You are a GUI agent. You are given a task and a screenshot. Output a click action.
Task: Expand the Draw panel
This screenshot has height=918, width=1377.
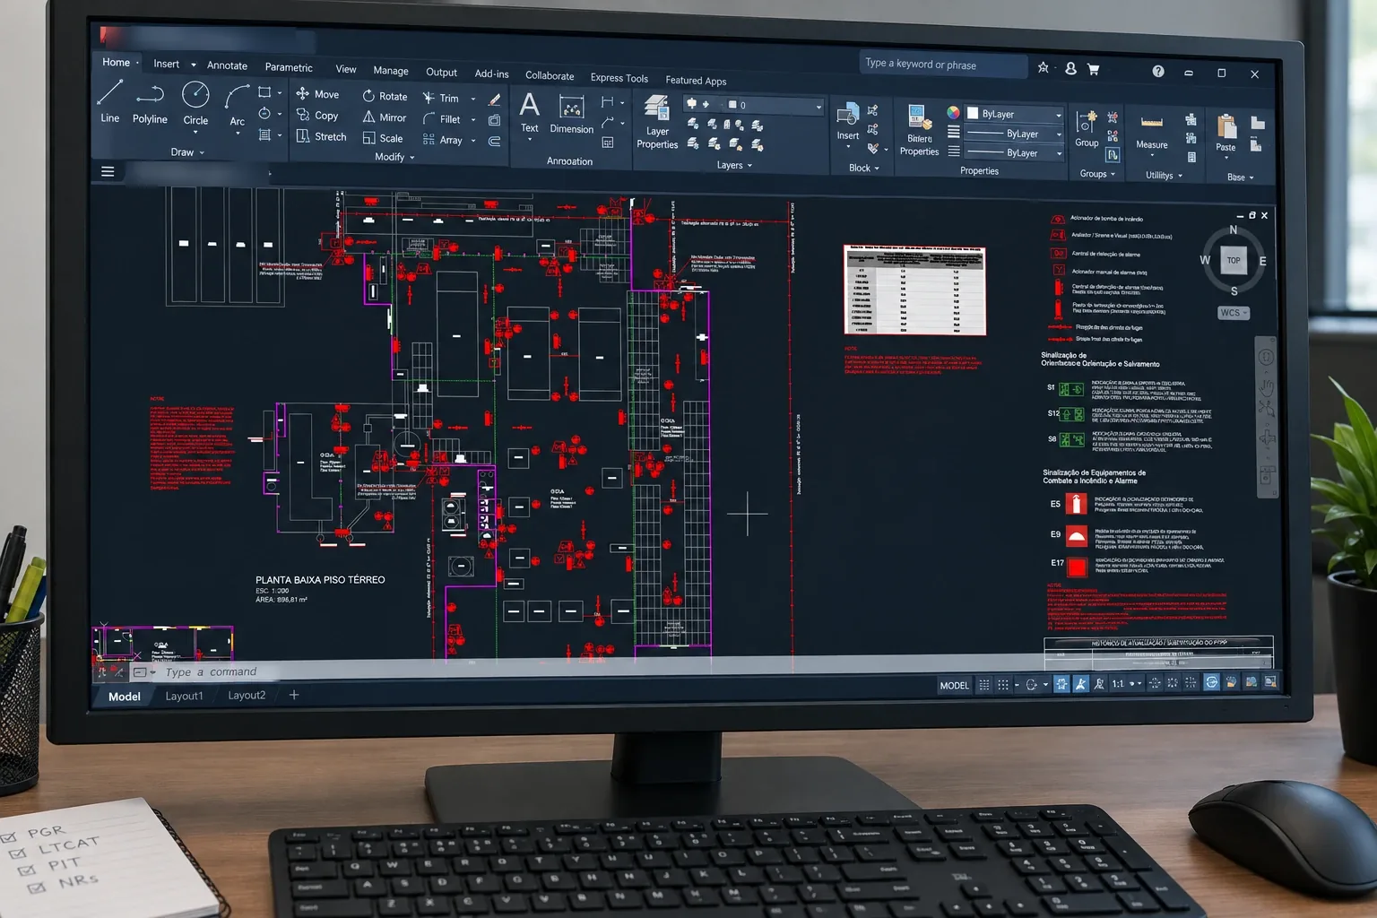(x=187, y=152)
